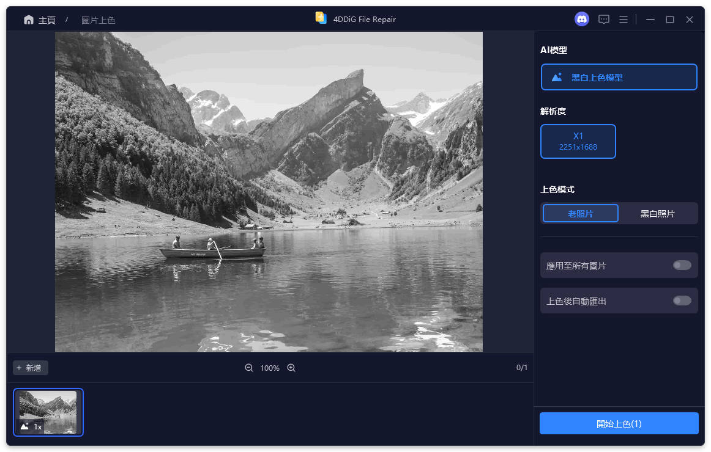Select the lake photo thumbnail
The image size is (711, 452).
[48, 412]
